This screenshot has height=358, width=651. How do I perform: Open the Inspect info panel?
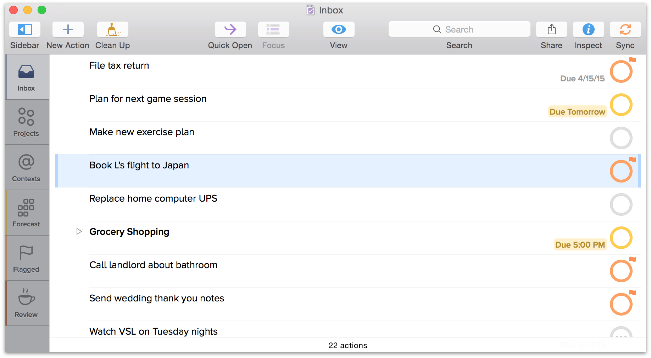pyautogui.click(x=588, y=29)
